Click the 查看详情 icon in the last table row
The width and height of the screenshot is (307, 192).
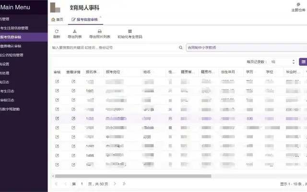73,165
